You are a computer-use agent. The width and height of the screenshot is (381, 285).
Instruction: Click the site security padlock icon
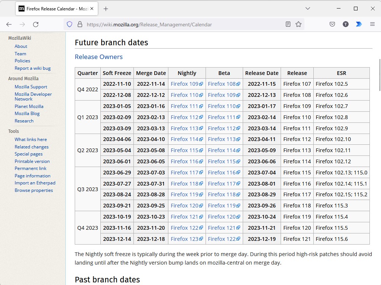click(x=79, y=24)
